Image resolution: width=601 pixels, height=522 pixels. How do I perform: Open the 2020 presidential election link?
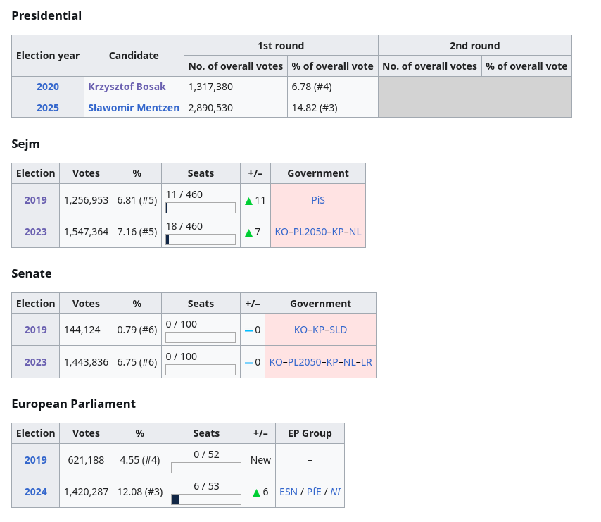[x=48, y=87]
